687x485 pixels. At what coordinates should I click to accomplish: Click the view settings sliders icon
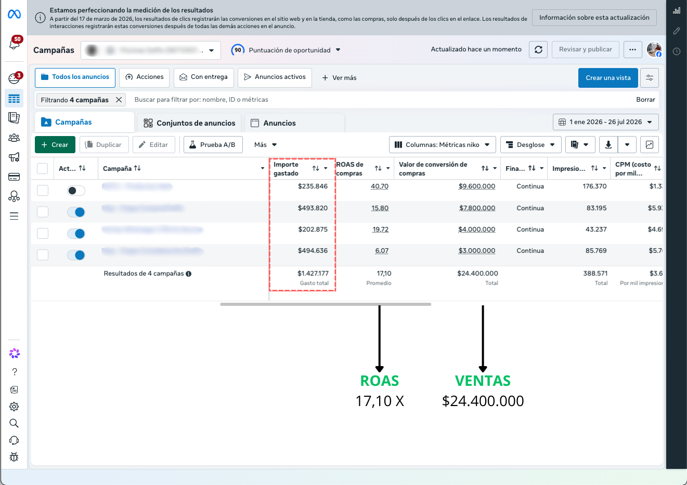[x=650, y=78]
